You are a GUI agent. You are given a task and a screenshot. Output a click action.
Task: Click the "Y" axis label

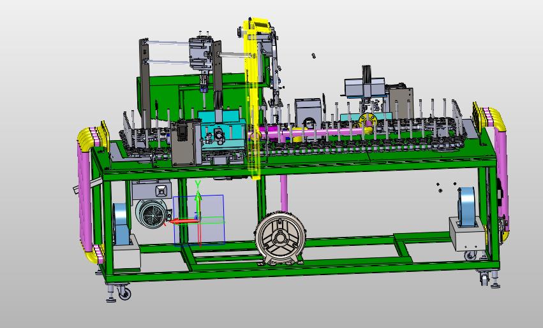tap(198, 184)
